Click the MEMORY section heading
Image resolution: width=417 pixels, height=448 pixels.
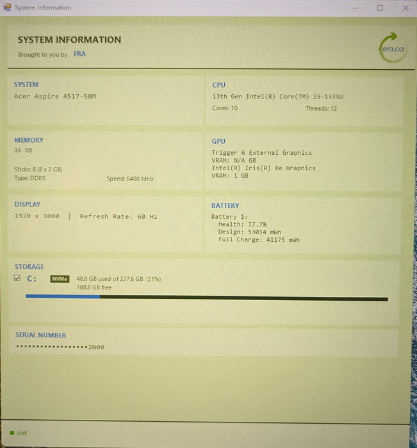coord(29,140)
